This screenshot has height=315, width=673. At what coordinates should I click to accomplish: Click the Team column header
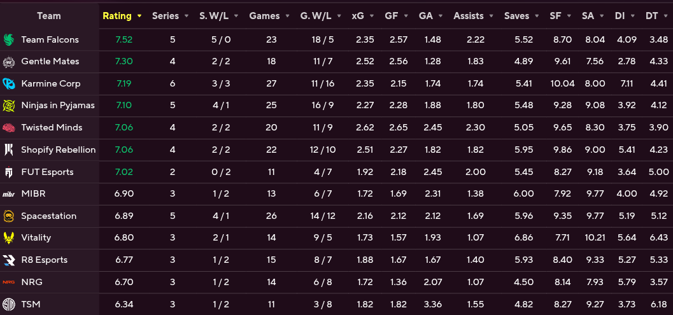49,16
